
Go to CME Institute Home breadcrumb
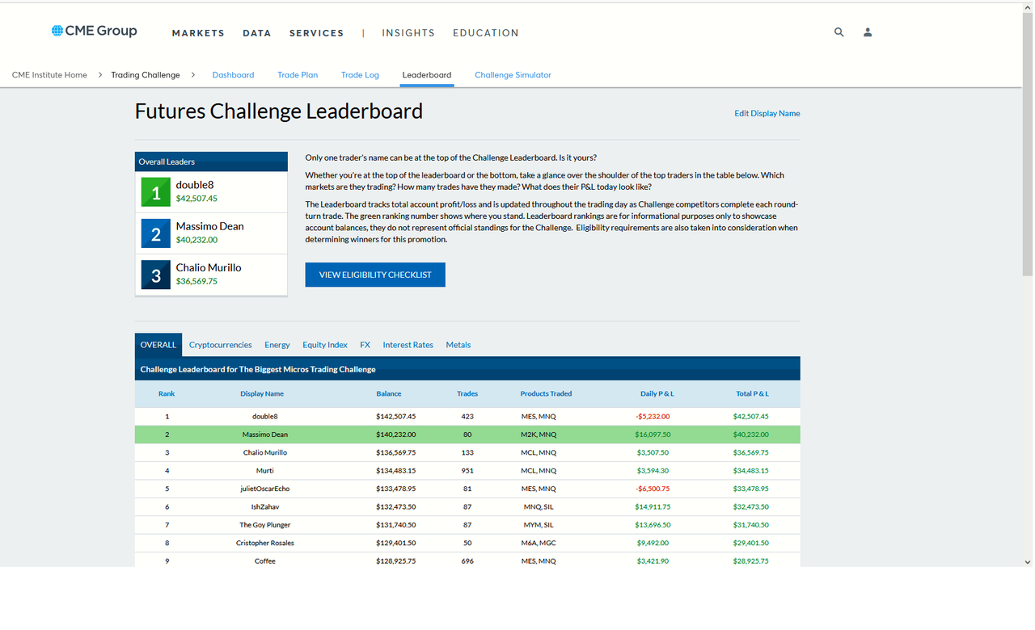tap(49, 75)
